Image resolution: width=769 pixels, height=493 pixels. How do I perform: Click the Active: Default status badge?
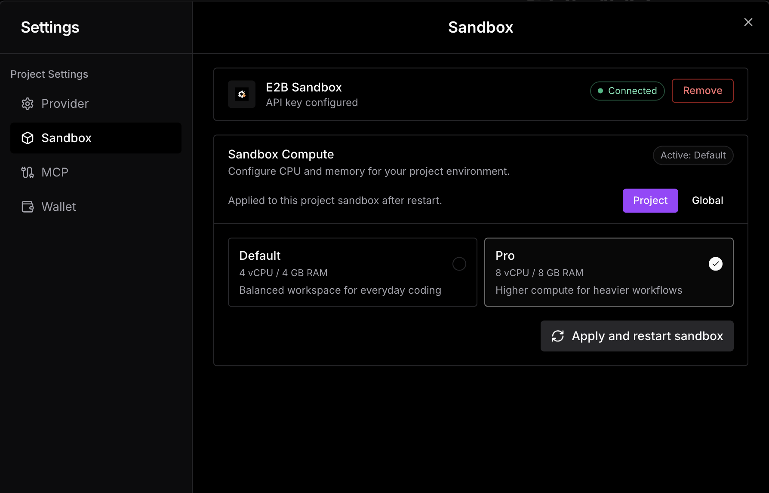point(693,155)
